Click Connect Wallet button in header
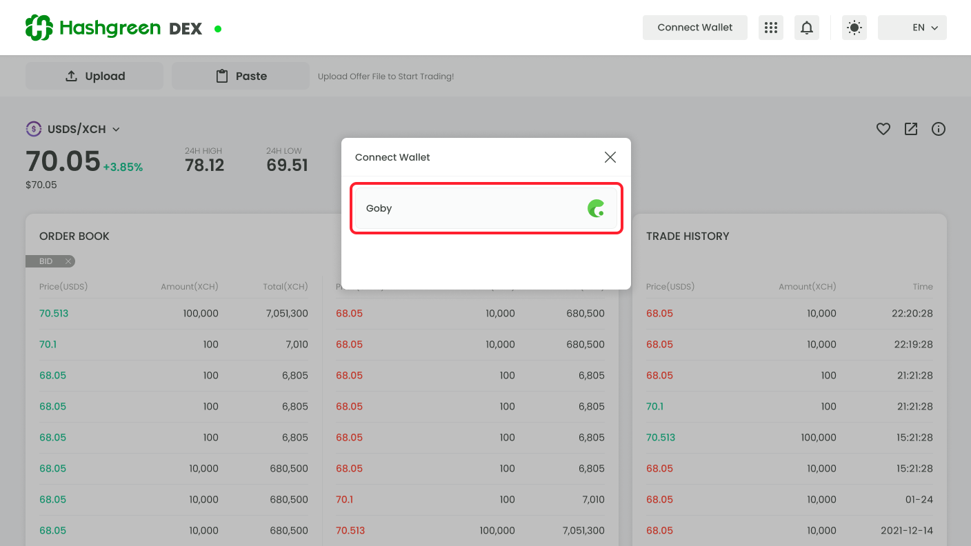Screen dimensions: 971x546 pyautogui.click(x=695, y=28)
